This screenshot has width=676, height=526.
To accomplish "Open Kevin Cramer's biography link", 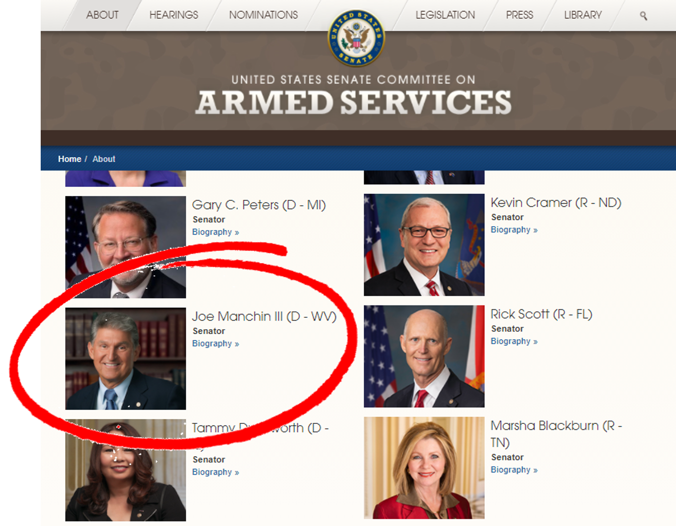I will pos(514,230).
